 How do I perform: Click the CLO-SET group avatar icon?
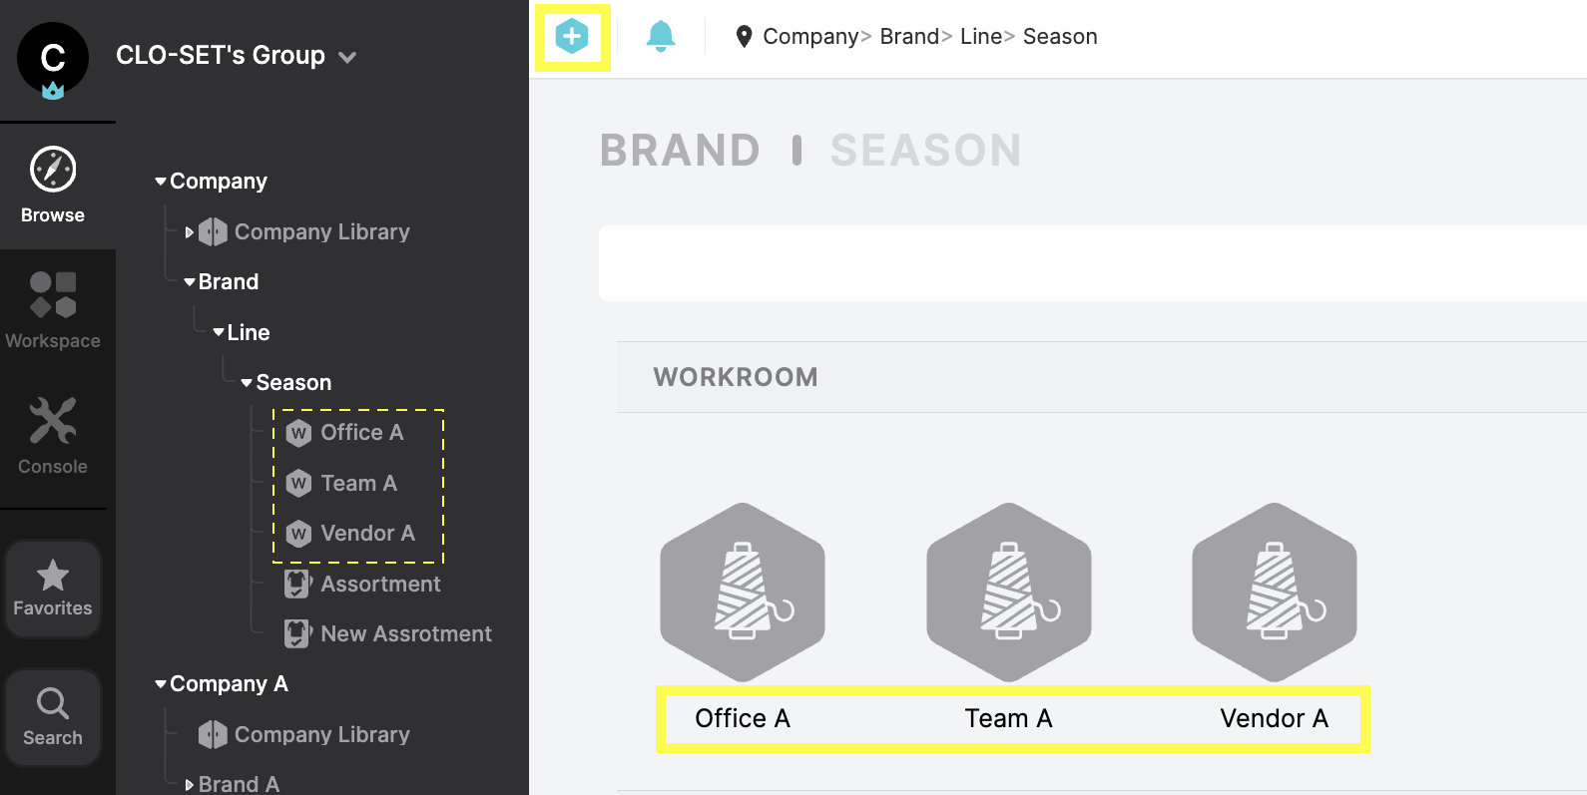[x=53, y=58]
